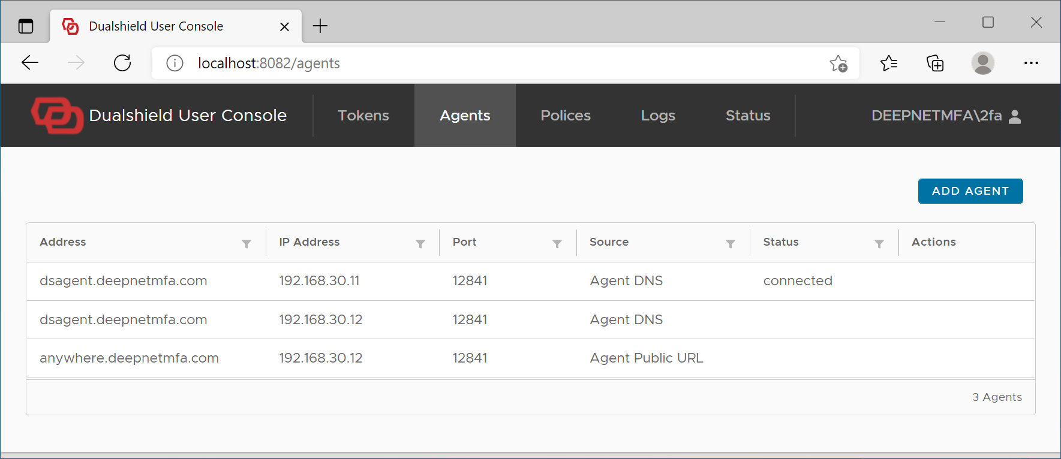
Task: Open the tab actions menu icon
Action: [x=26, y=26]
